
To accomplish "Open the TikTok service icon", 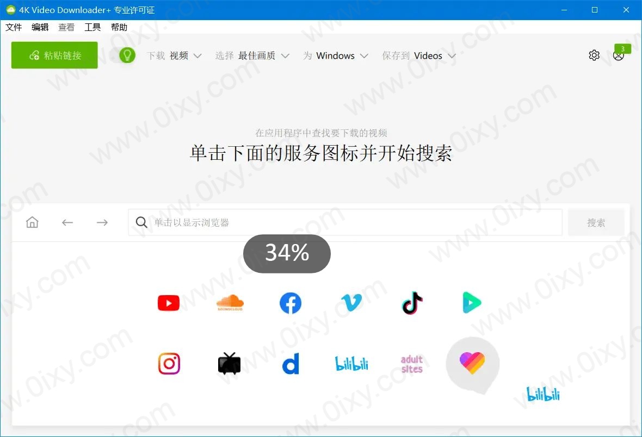I will (x=412, y=303).
